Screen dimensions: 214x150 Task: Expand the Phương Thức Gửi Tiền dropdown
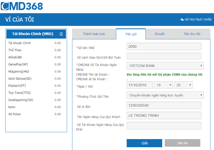tap(165, 95)
